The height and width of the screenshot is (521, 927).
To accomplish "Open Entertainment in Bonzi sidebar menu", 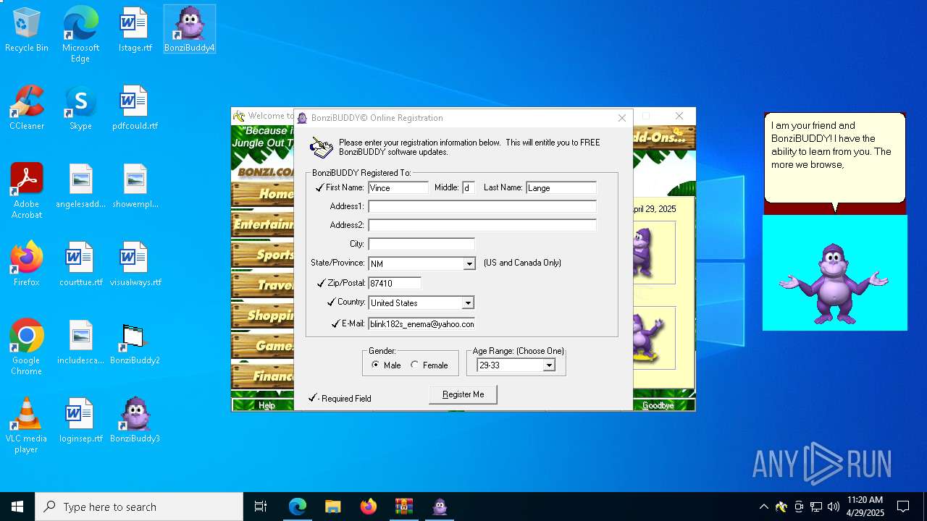I will click(262, 224).
